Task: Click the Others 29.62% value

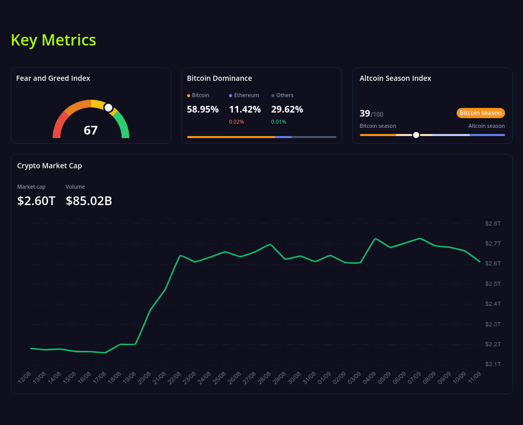Action: 287,109
